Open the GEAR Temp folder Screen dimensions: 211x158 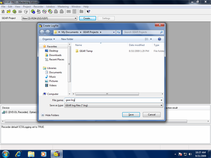(86, 51)
